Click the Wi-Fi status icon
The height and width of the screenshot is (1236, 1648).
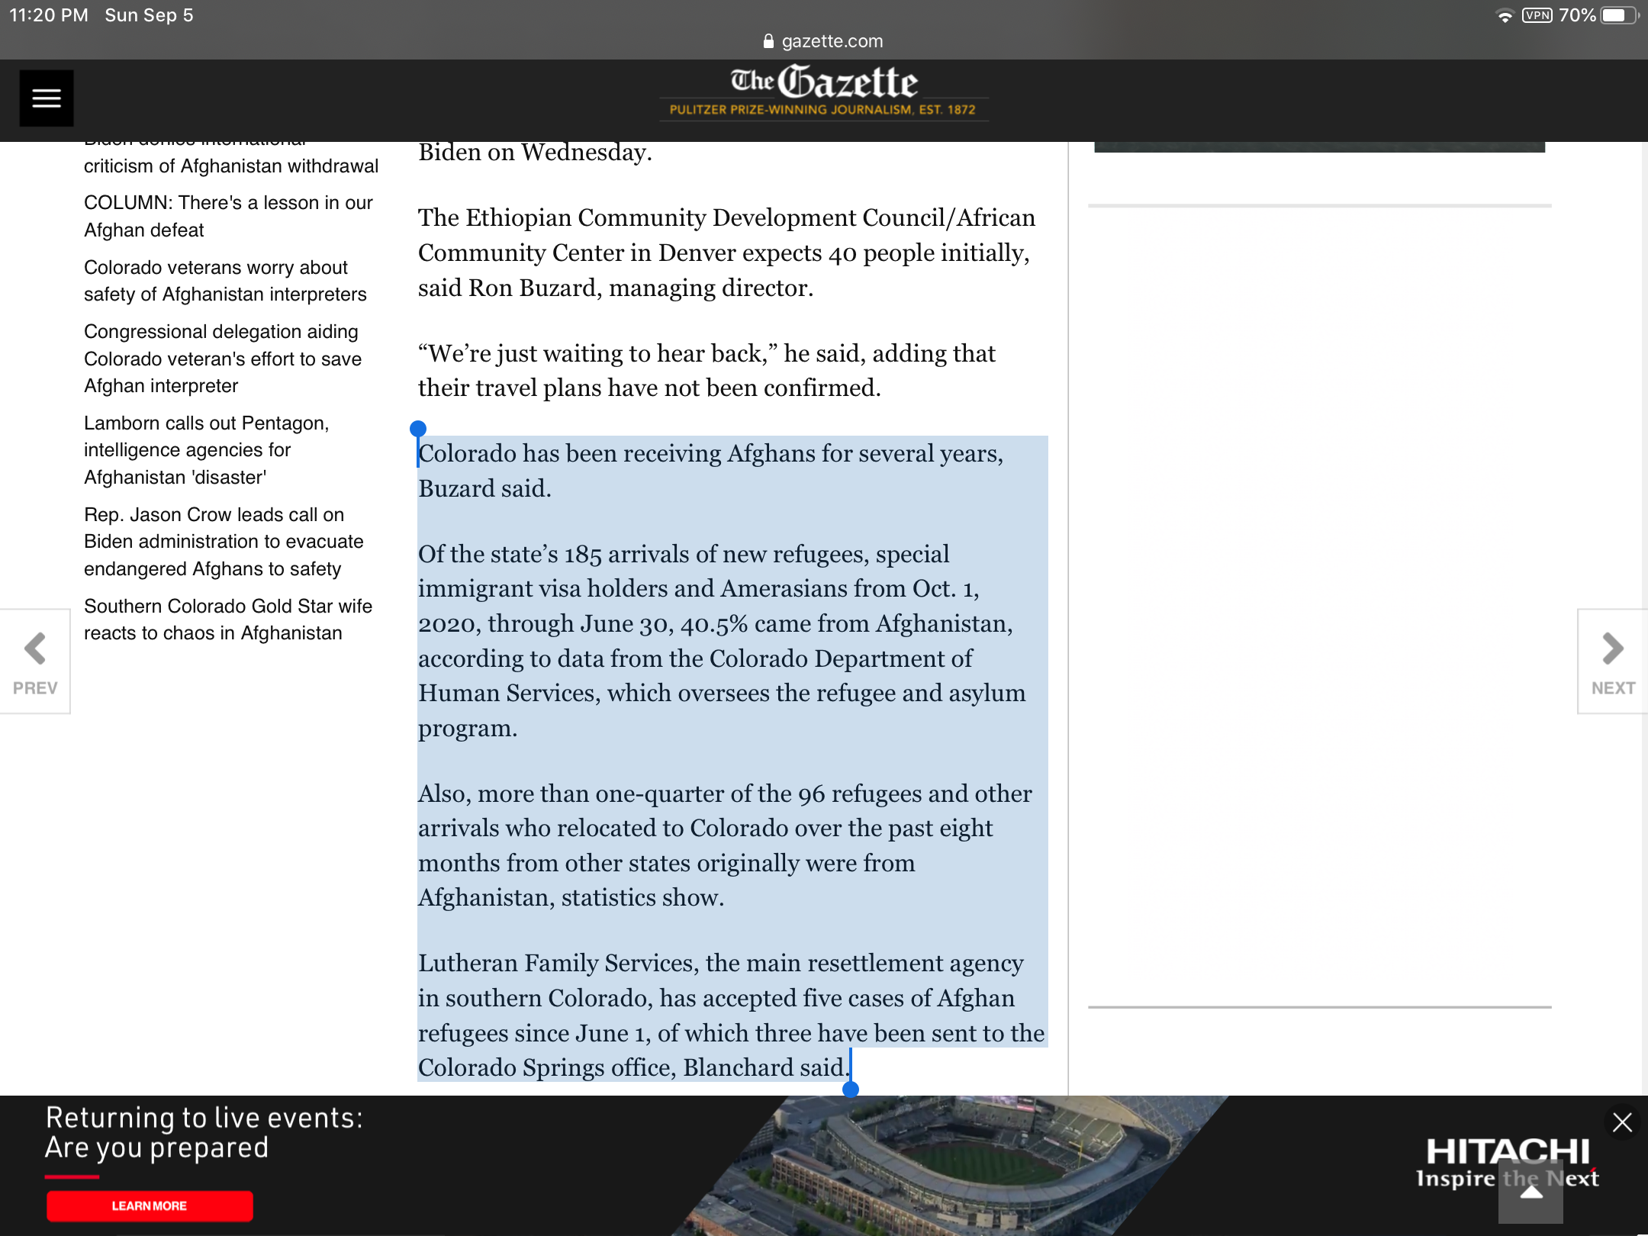(1505, 16)
